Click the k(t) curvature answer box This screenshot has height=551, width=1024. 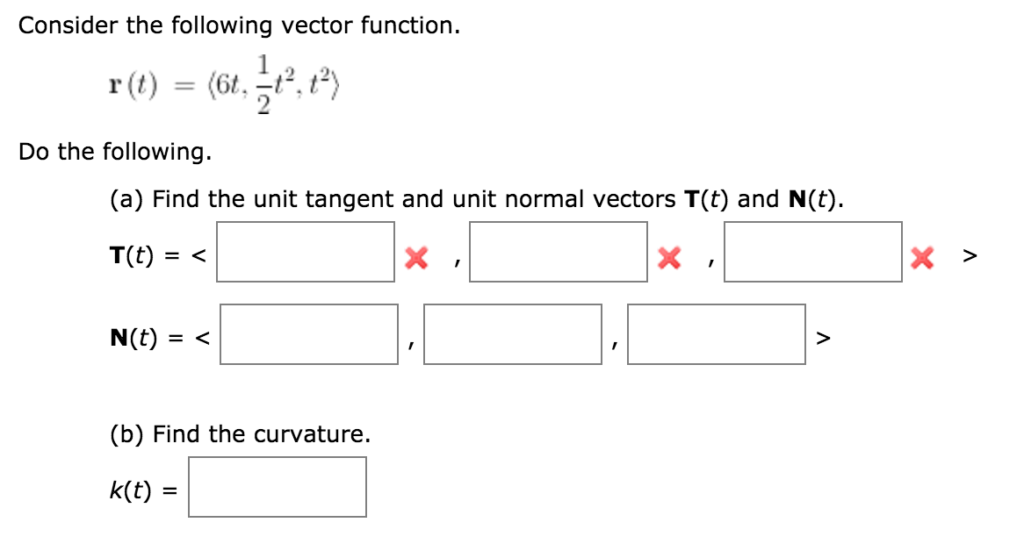click(278, 487)
